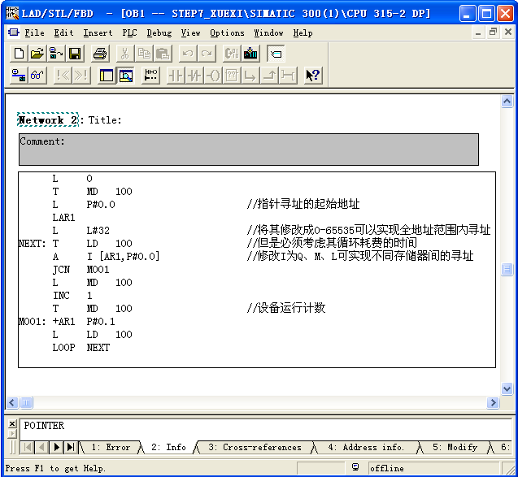The height and width of the screenshot is (477, 518).
Task: Click the Undo arrow icon
Action: coord(188,54)
